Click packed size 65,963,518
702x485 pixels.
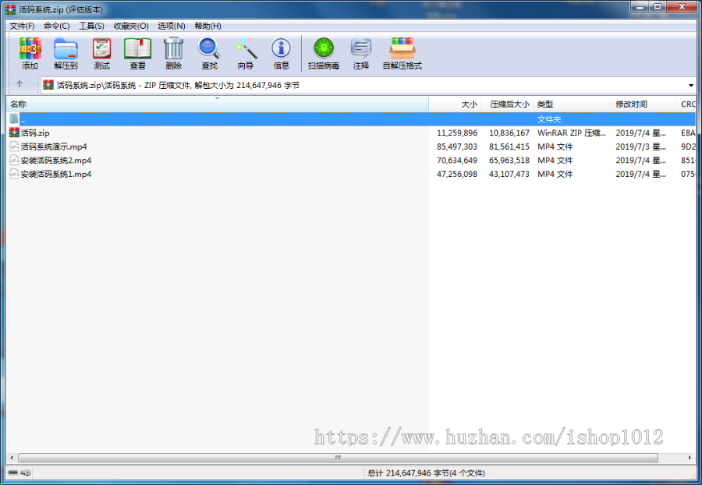coord(509,161)
